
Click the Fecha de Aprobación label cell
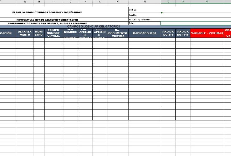click(145, 20)
